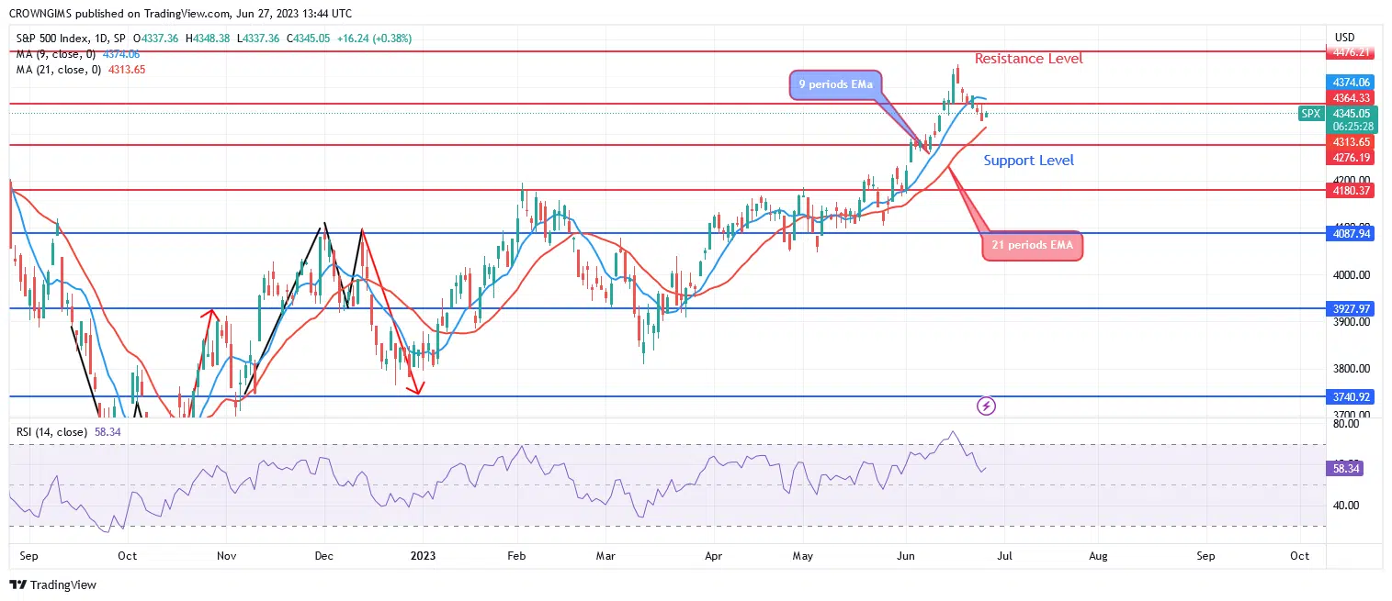Select the Support Level text annotation
Screen dimensions: 1392x601
pyautogui.click(x=1028, y=161)
